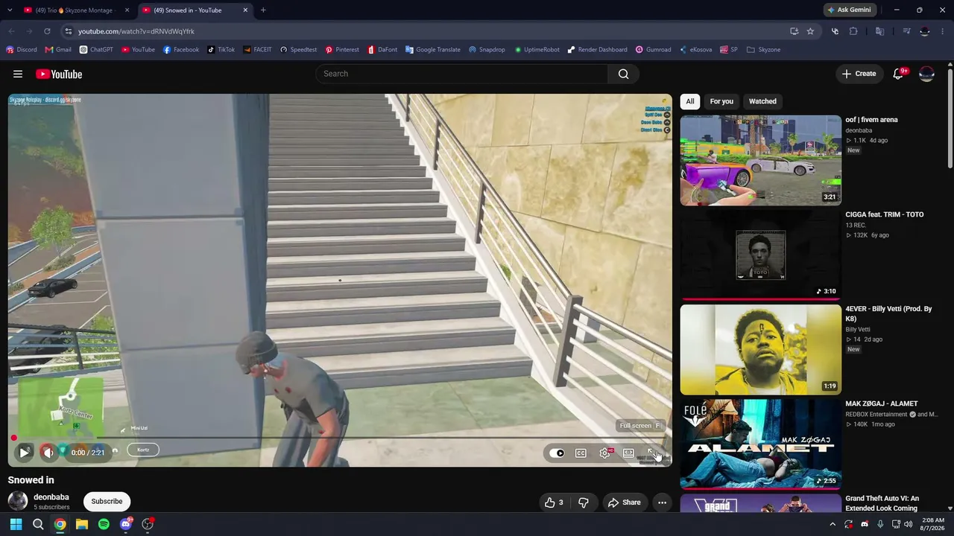The height and width of the screenshot is (536, 954).
Task: Open taskbar volume speaker icon
Action: click(908, 524)
